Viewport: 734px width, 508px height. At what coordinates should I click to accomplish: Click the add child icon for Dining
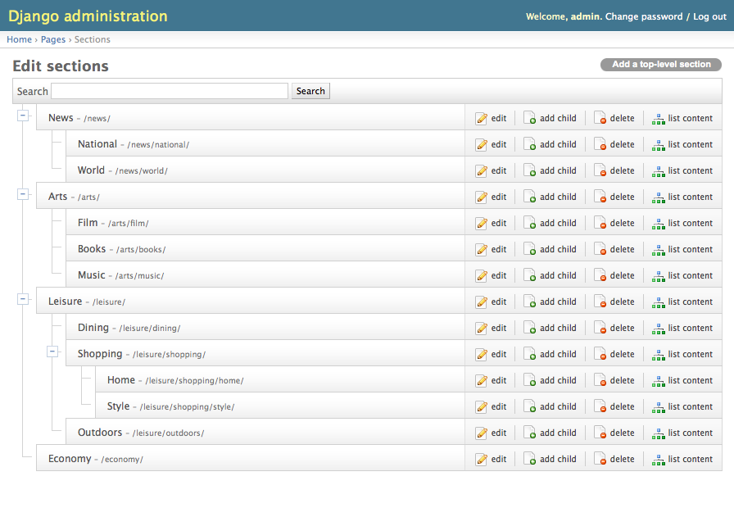(530, 329)
